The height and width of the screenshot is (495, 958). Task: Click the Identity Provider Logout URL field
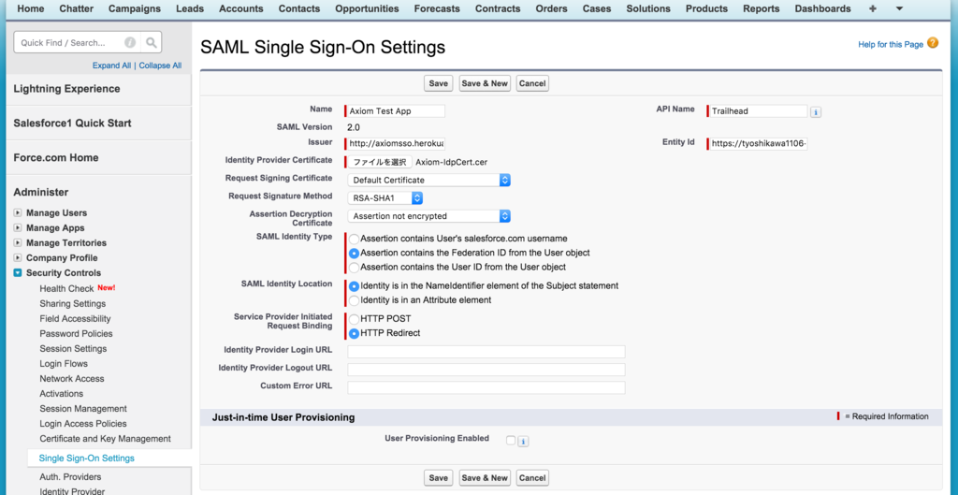(x=486, y=370)
